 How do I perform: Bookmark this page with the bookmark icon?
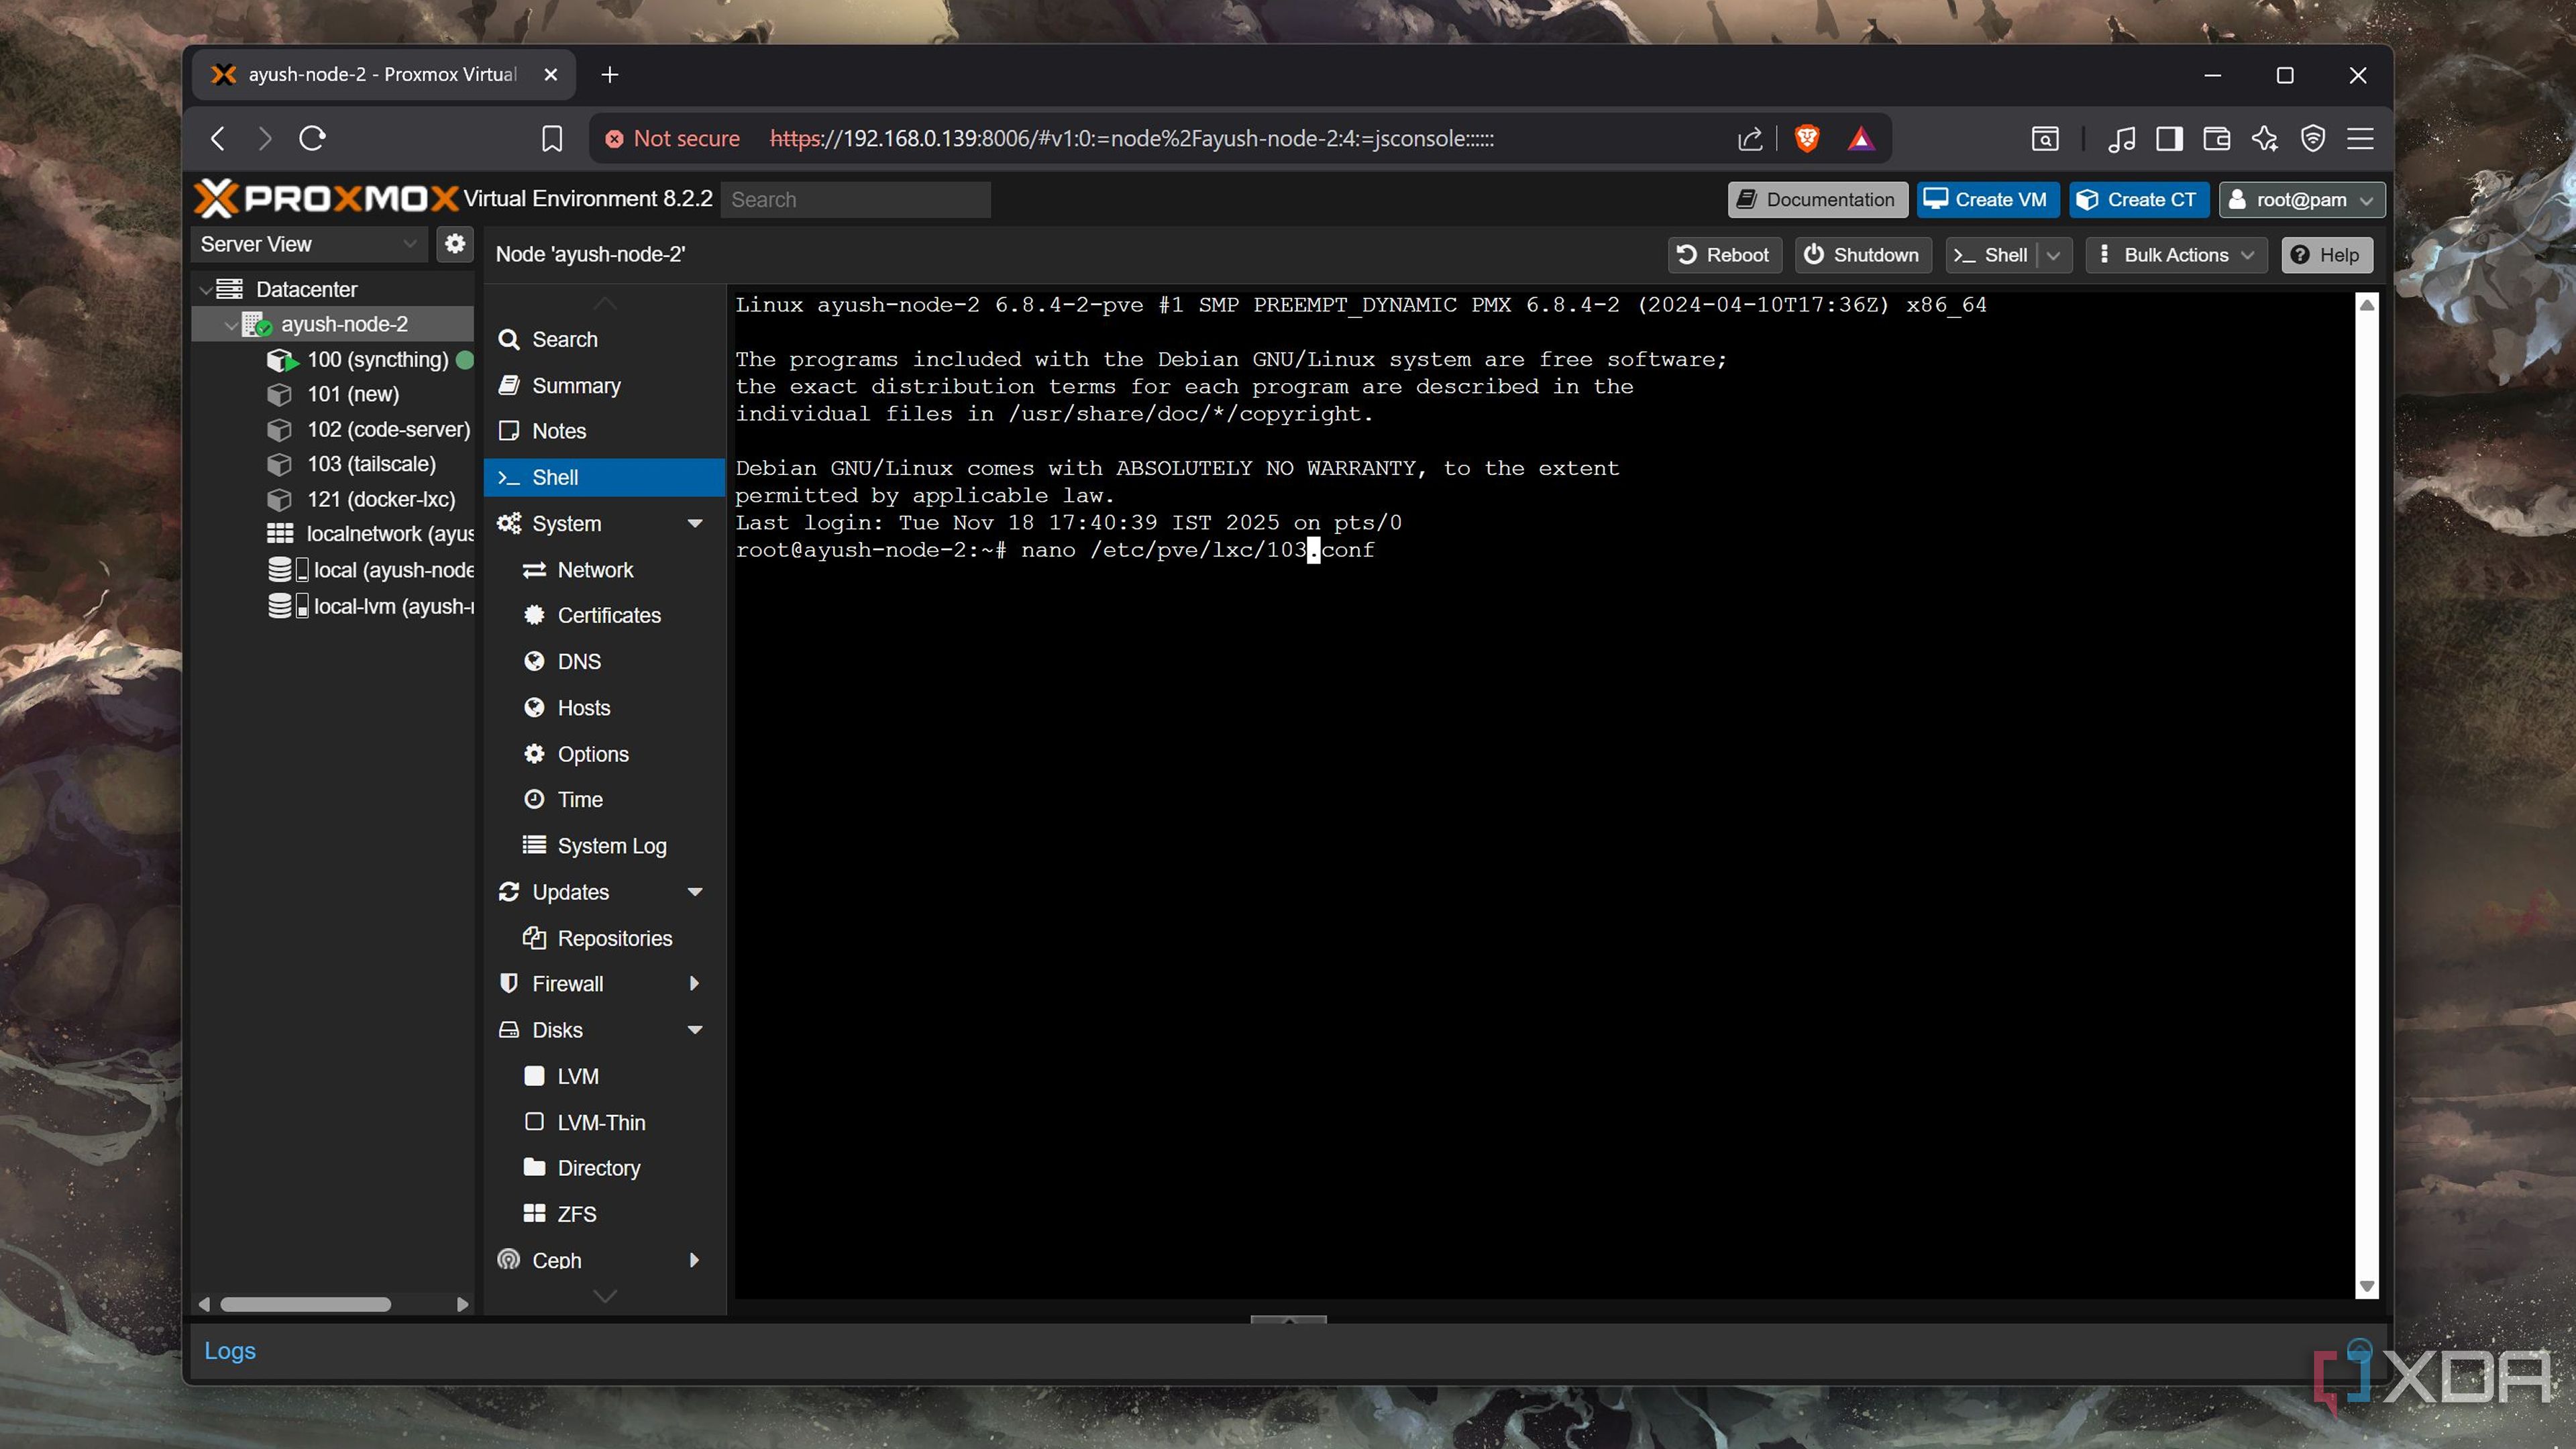tap(552, 138)
